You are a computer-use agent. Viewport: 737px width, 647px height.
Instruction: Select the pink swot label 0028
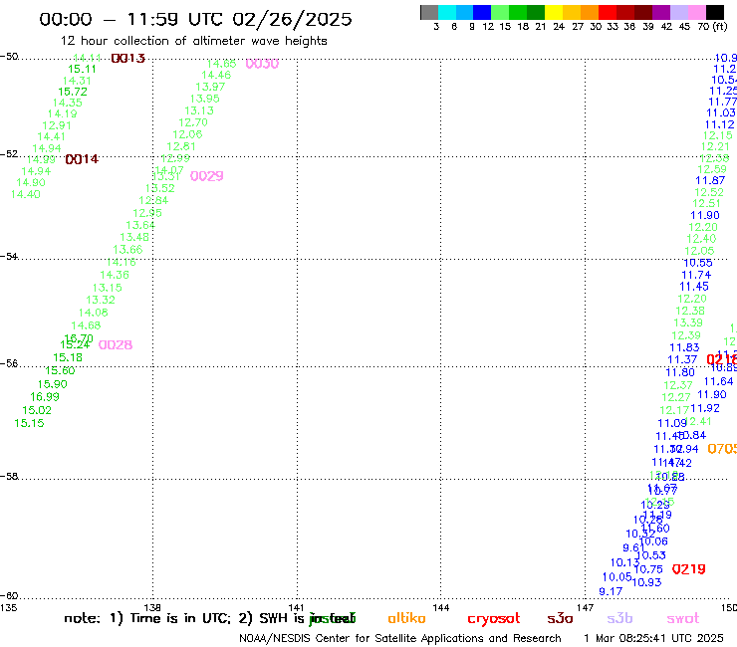(x=116, y=344)
